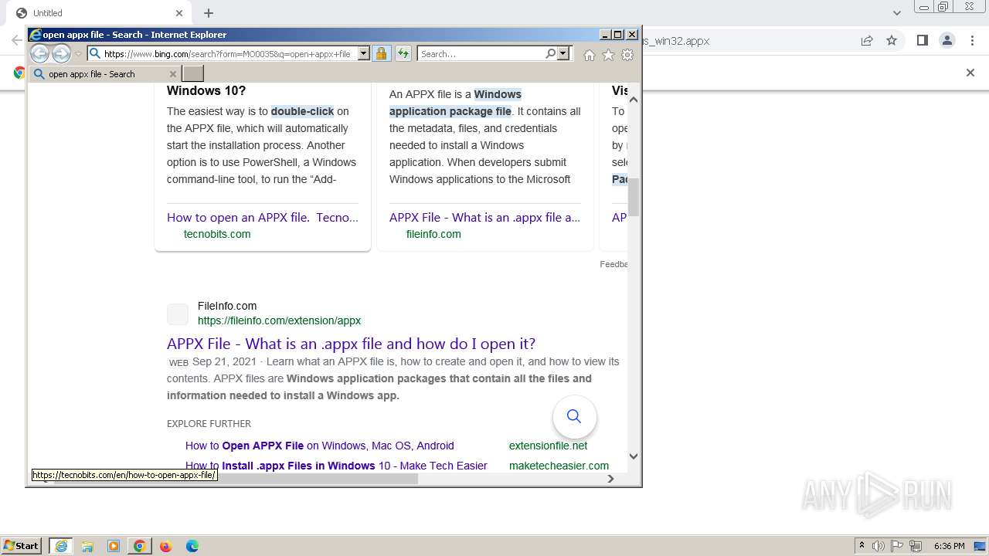
Task: Click the vertical scrollbar thumb in IE
Action: click(x=634, y=197)
